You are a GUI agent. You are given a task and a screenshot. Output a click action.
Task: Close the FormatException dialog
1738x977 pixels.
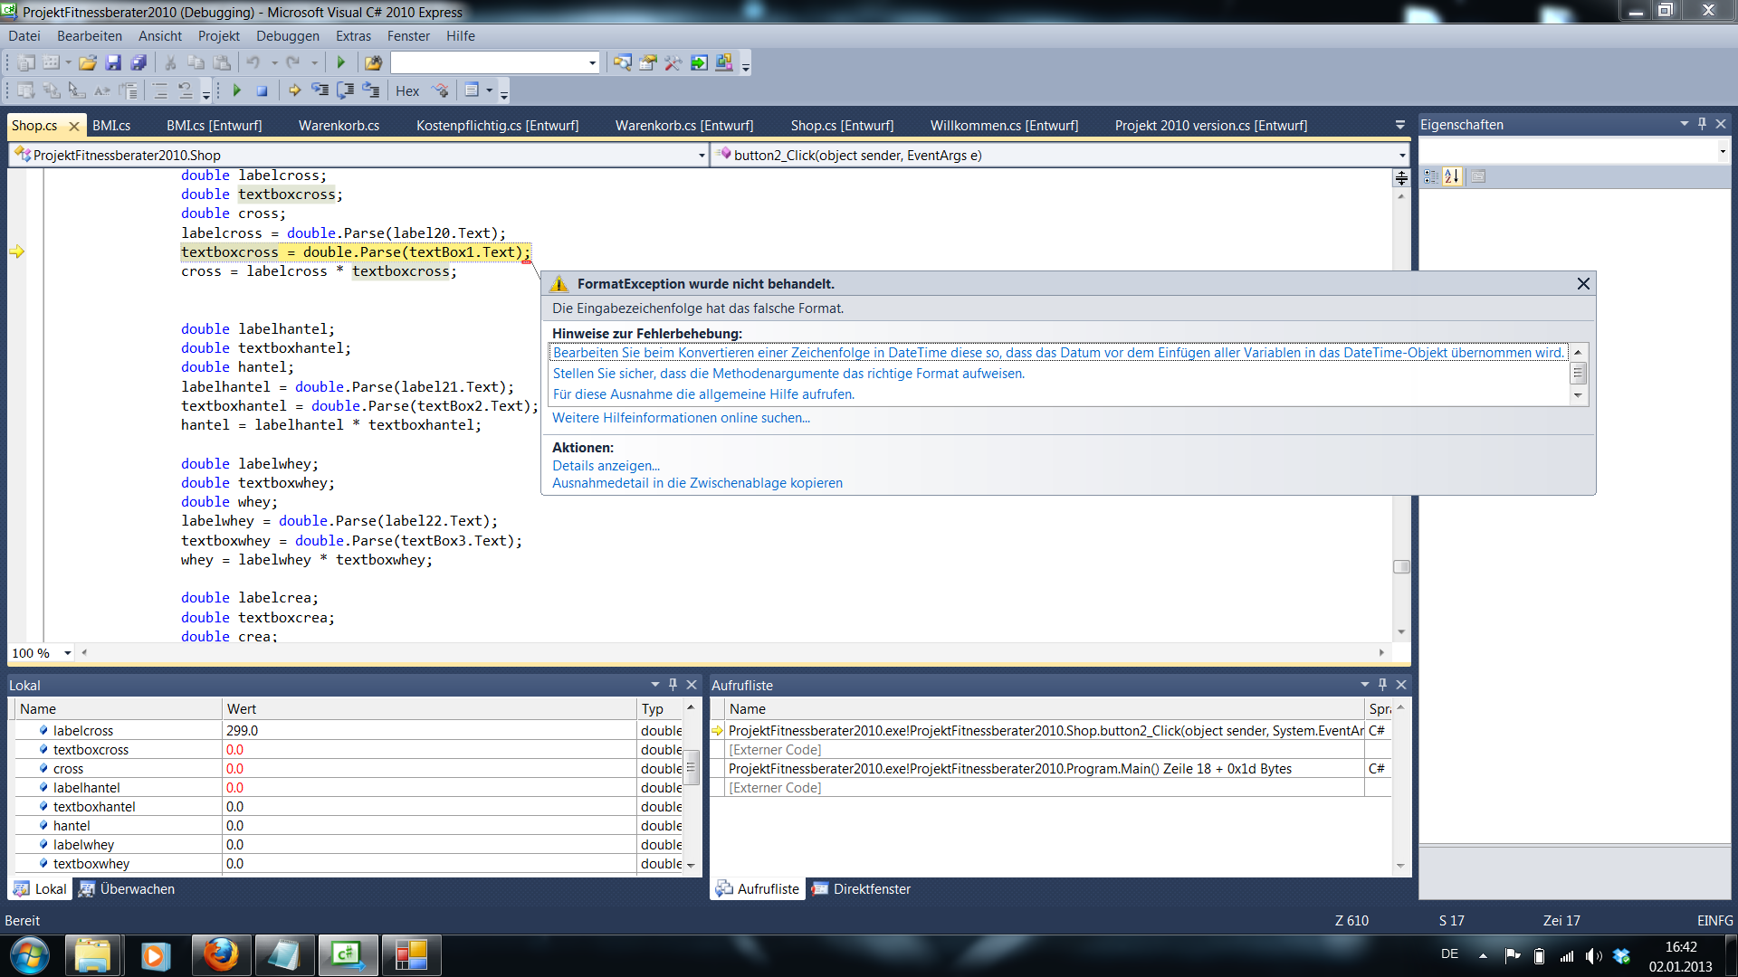(x=1583, y=284)
